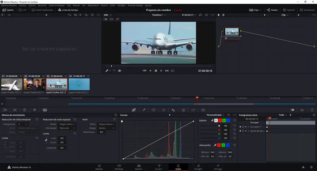Switch to the Fairlight page
This screenshot has height=171, width=317.
(198, 167)
